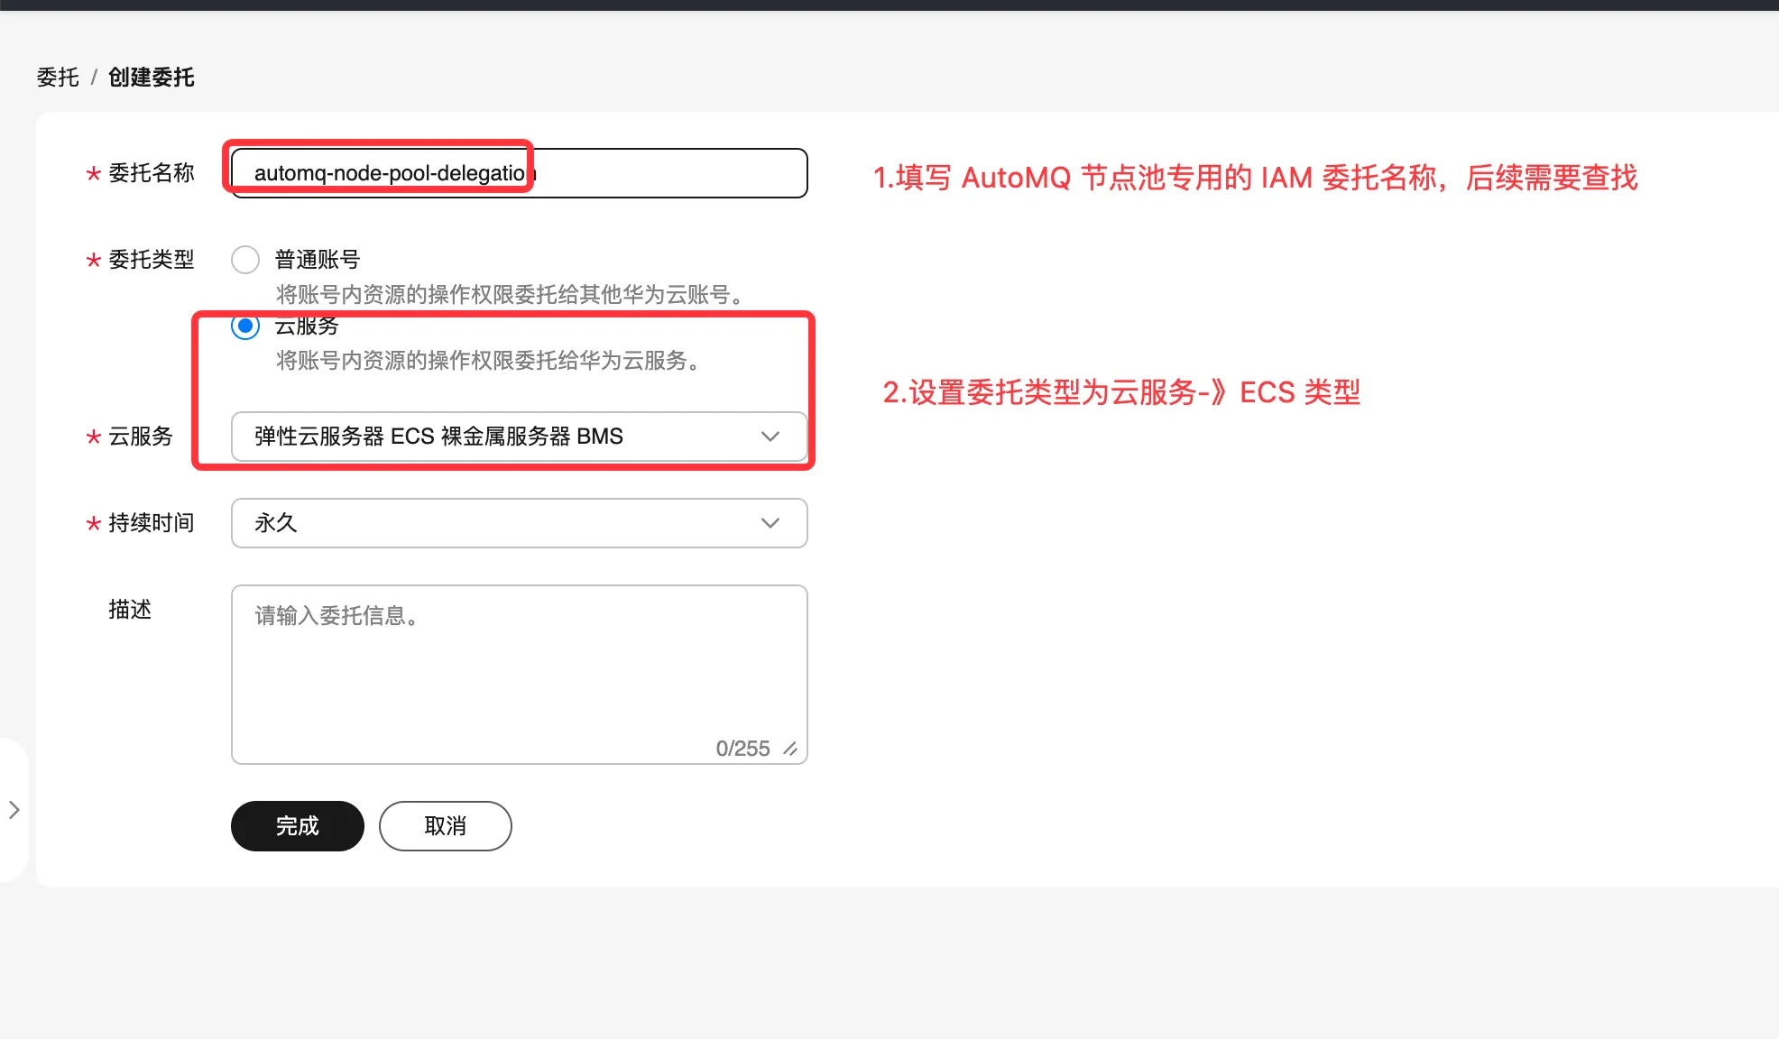Click the chevron in 云服务 dropdown
The width and height of the screenshot is (1779, 1039).
point(770,437)
